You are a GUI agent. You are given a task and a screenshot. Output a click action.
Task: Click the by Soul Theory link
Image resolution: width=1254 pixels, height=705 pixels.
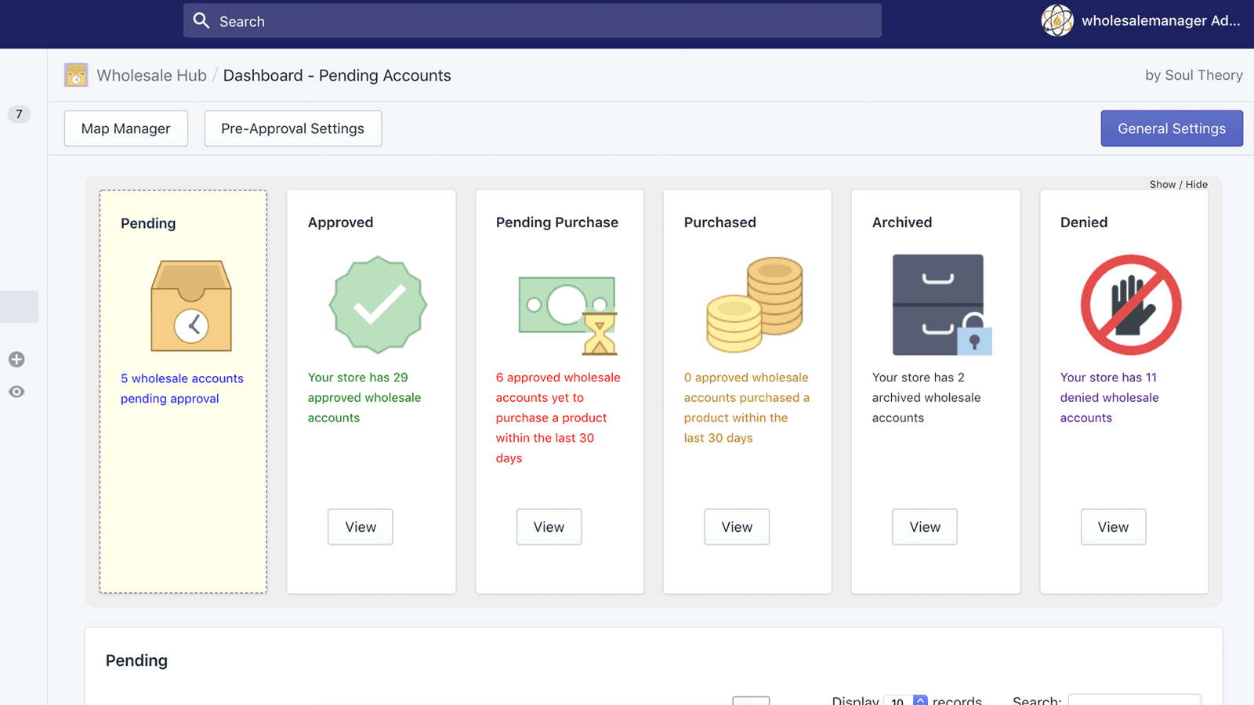tap(1194, 74)
